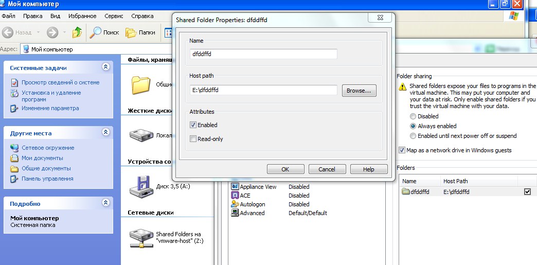Screen dimensions: 537x265
Task: Select the Disabled folder sharing radio button
Action: click(x=413, y=116)
